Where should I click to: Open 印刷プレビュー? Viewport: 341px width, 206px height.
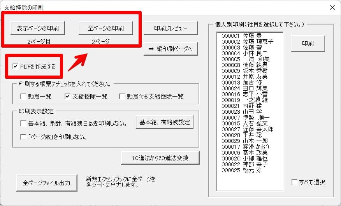pyautogui.click(x=170, y=28)
